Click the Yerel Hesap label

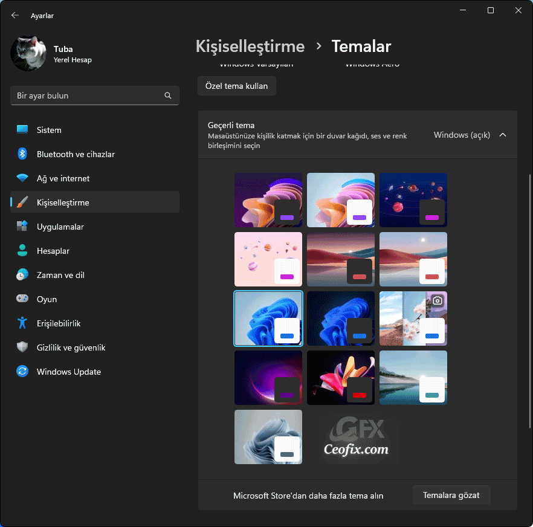click(x=73, y=60)
